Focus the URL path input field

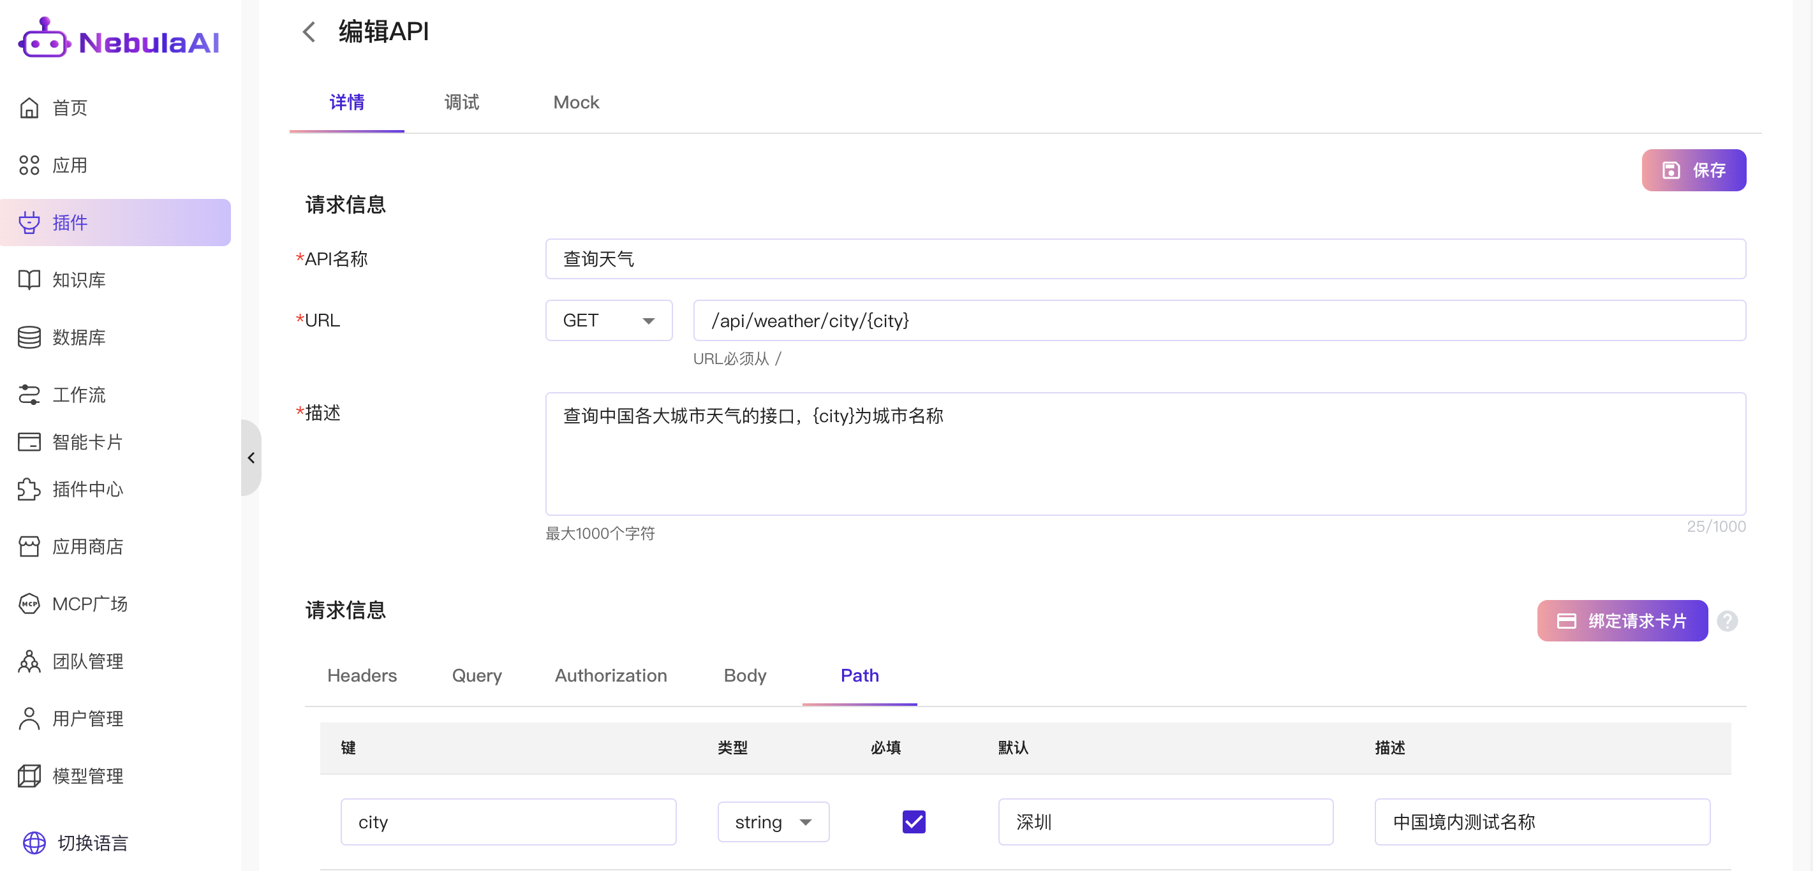click(x=1220, y=321)
